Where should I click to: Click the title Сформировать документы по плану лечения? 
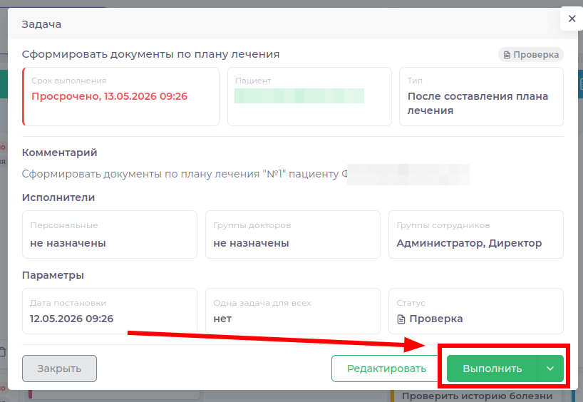click(x=150, y=54)
